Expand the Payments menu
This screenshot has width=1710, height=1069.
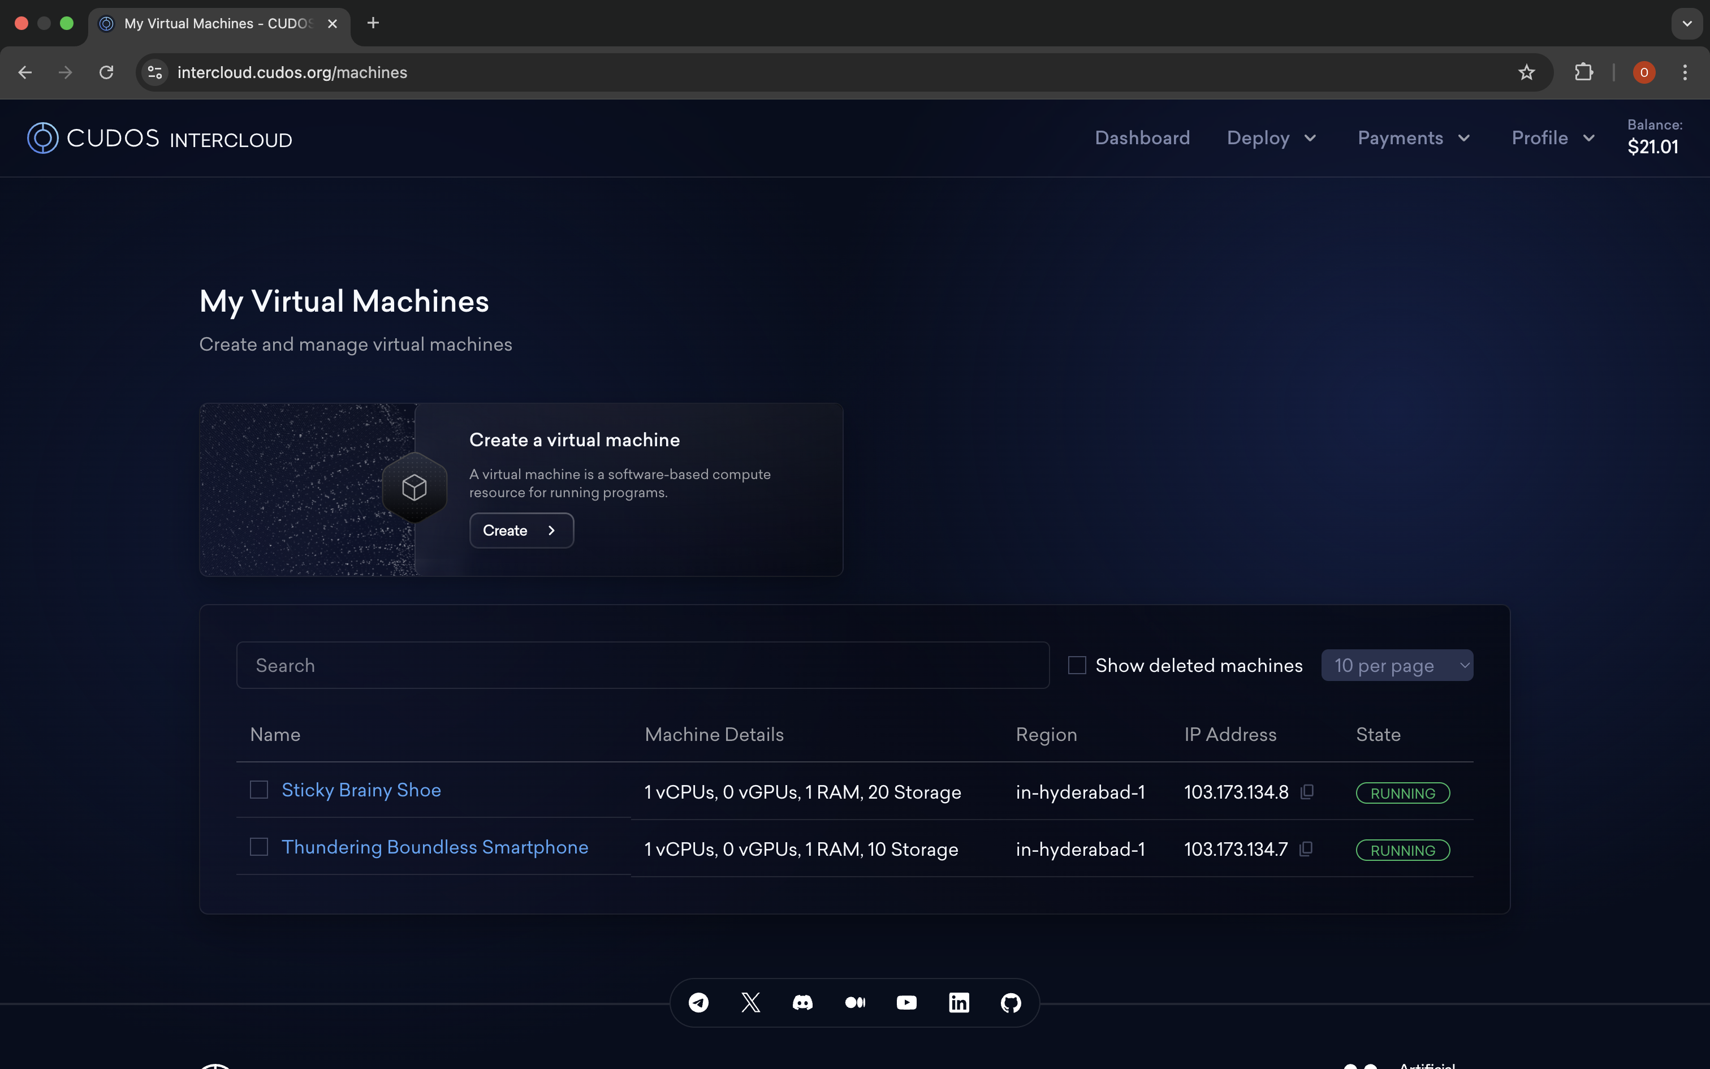click(x=1414, y=138)
